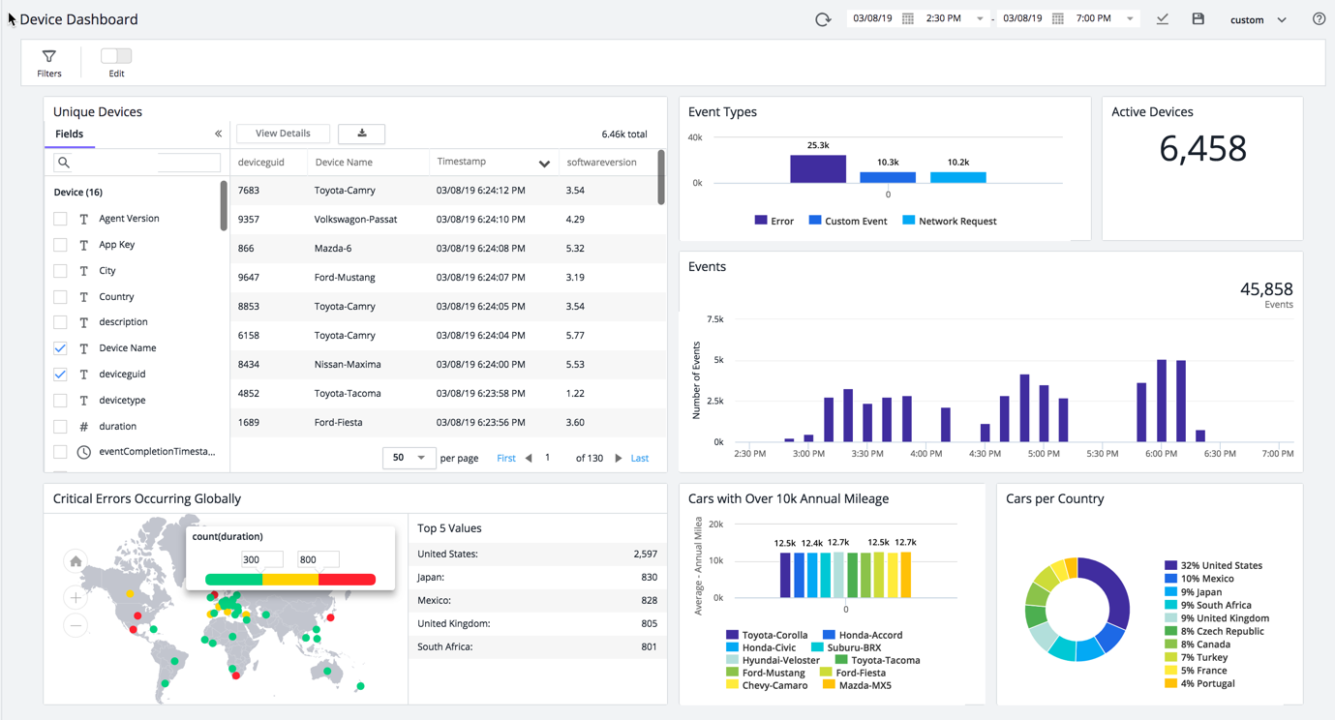Toggle the Error legend item
The image size is (1335, 720).
[x=774, y=221]
